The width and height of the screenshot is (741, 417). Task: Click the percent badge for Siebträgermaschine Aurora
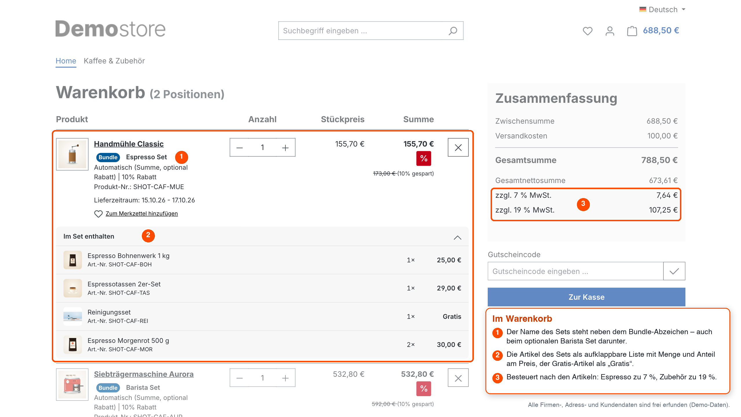(x=424, y=389)
